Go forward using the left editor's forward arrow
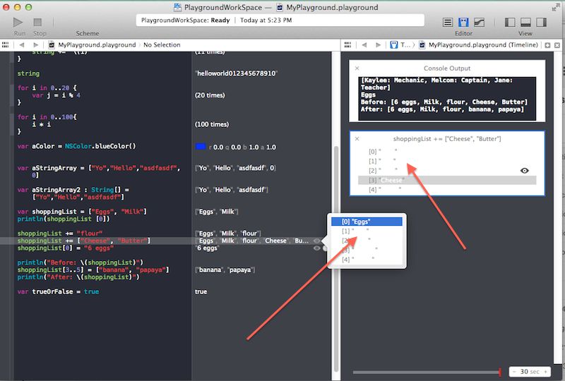This screenshot has height=381, width=565. coord(35,44)
